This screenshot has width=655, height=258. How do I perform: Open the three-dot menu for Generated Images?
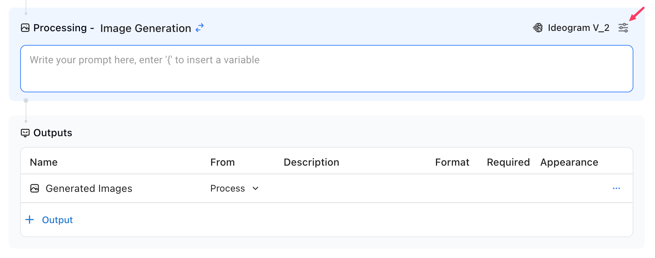click(616, 188)
